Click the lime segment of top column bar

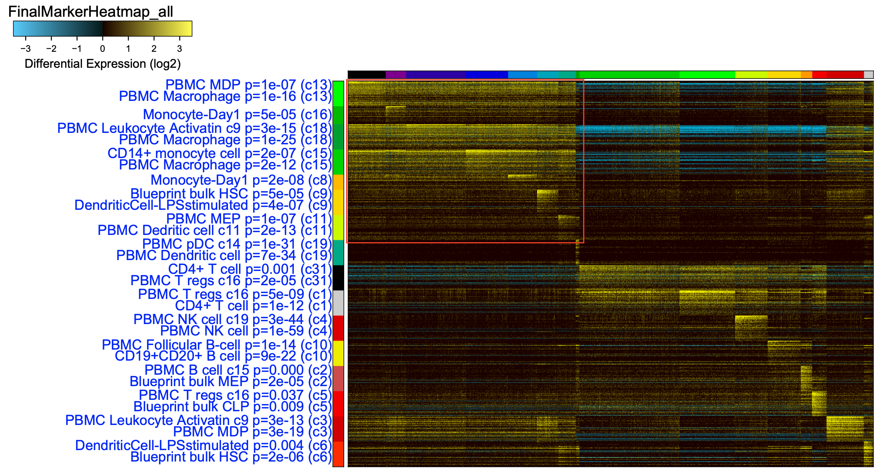click(x=751, y=75)
